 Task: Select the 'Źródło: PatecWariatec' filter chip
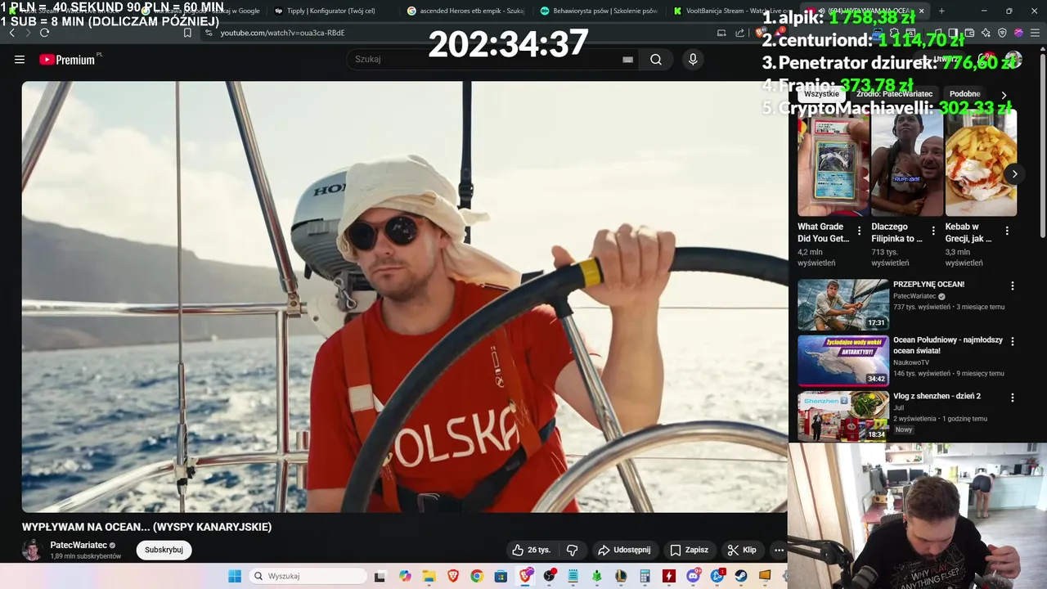[x=894, y=94]
